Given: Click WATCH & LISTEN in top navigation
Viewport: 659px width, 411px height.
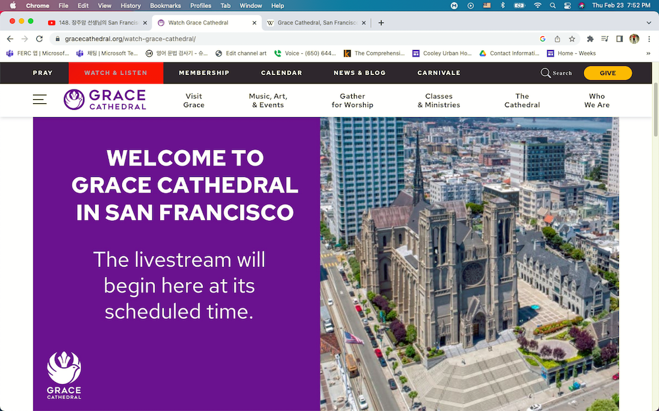Looking at the screenshot, I should [x=116, y=73].
